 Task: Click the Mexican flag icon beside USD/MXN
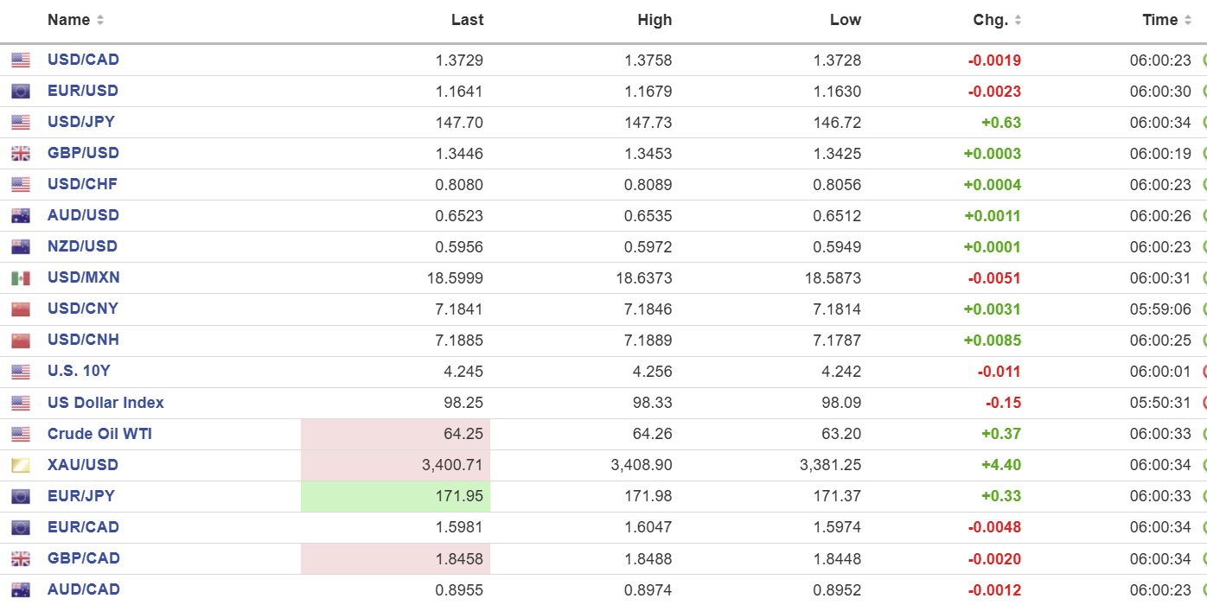point(21,278)
